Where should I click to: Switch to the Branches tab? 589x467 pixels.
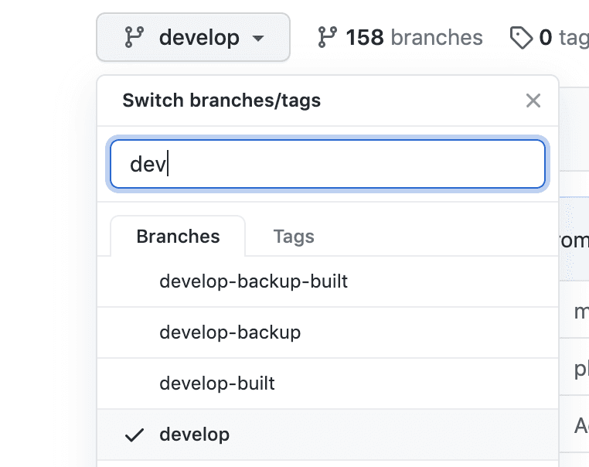(x=178, y=237)
